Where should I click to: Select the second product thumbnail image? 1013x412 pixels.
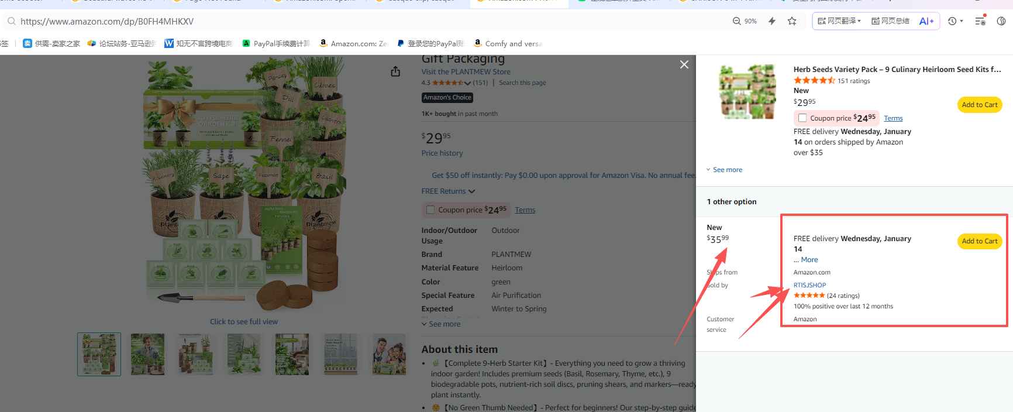click(x=147, y=354)
